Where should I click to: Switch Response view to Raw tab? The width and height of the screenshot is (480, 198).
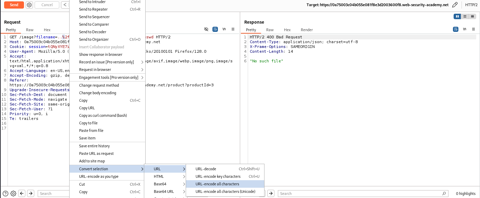(x=270, y=30)
